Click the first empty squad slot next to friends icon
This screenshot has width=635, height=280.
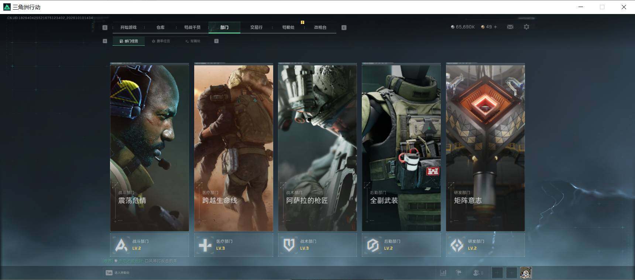click(x=497, y=273)
